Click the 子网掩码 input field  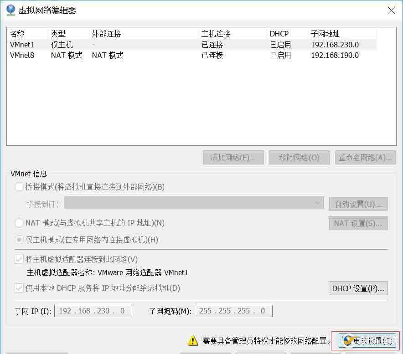pos(233,311)
